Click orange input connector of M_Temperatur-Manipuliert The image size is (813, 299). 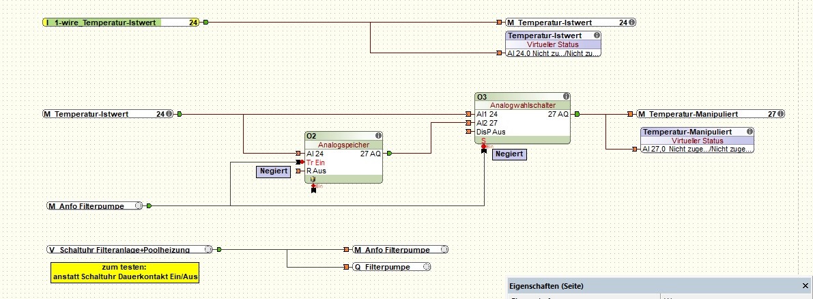631,114
